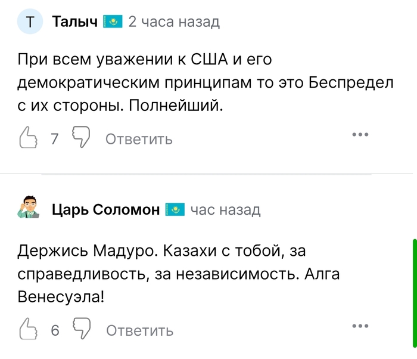This screenshot has width=417, height=359.
Task: Click Ответить under Талыч's comment
Action: click(139, 139)
